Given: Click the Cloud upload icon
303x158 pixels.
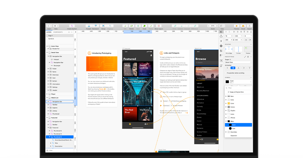Looking at the screenshot, I should tap(243, 26).
